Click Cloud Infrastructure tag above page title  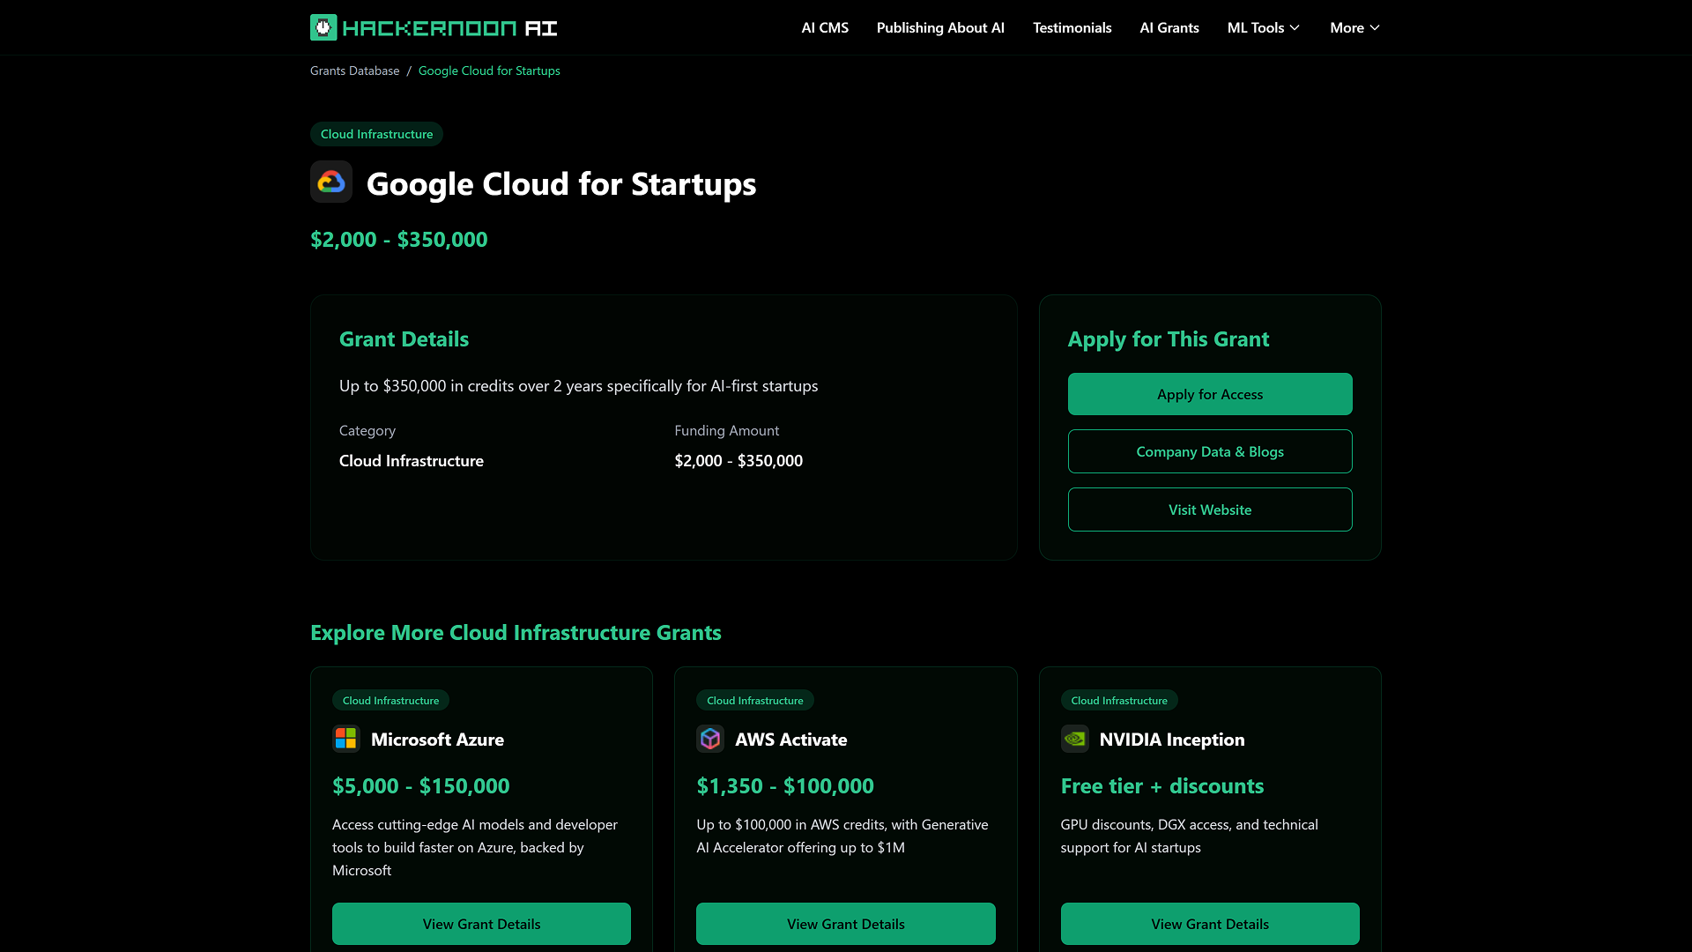[376, 134]
